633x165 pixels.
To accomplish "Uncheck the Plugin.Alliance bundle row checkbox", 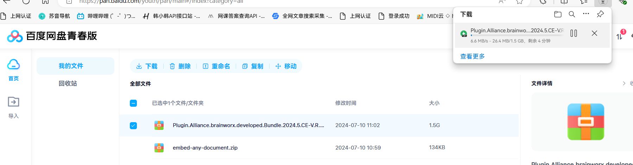I will click(133, 126).
